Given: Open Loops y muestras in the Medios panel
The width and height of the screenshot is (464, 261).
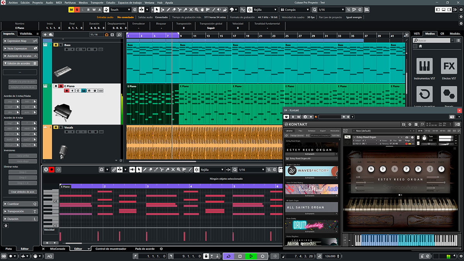Looking at the screenshot, I should 425,94.
